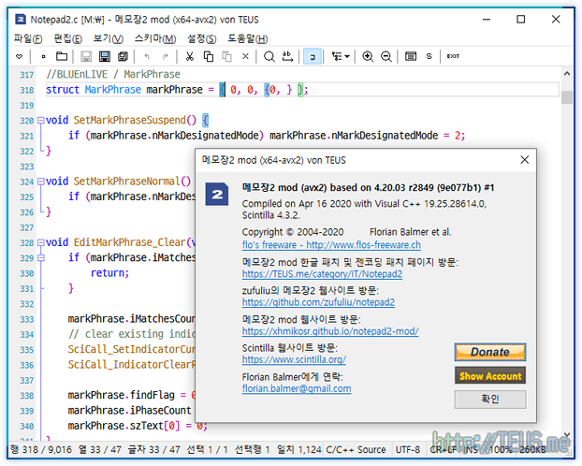Image resolution: width=582 pixels, height=466 pixels.
Task: Delete selection using the toolbar X icon
Action: point(245,56)
